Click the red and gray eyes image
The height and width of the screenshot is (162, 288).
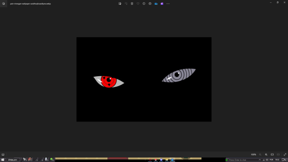[144, 79]
